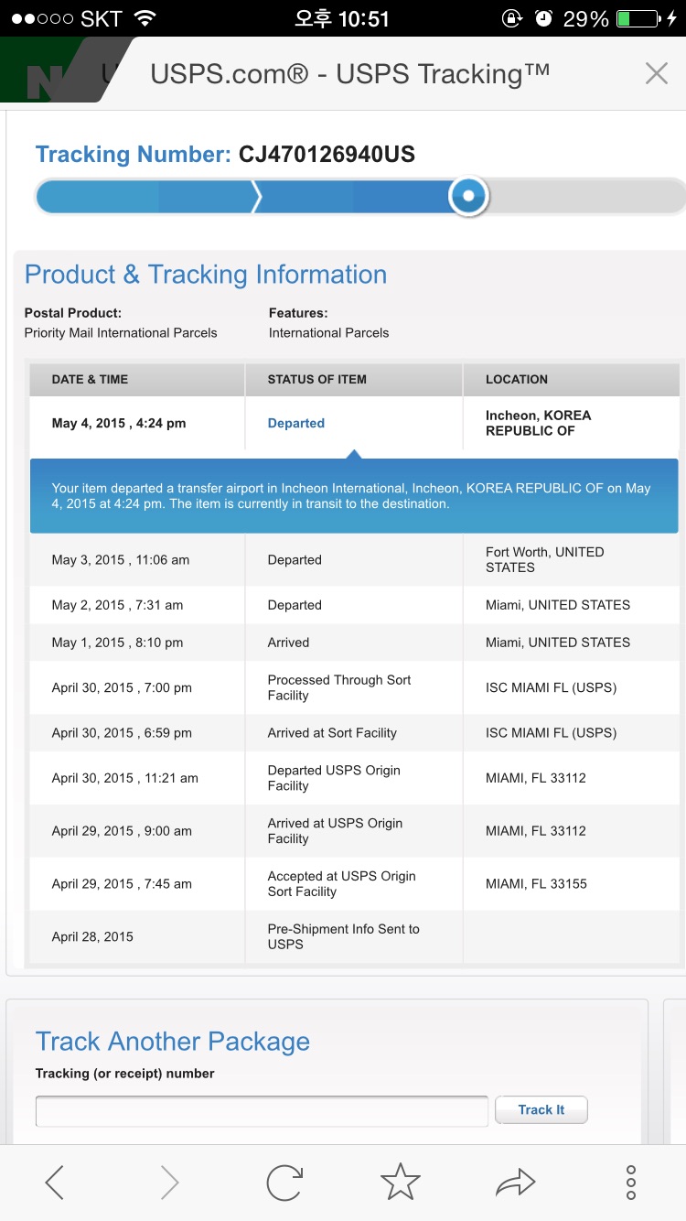Viewport: 686px width, 1221px height.
Task: Collapse the May 4 Departed detail row
Action: coord(354,423)
